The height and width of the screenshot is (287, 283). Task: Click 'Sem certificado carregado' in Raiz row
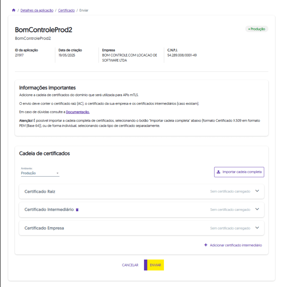coord(230,191)
